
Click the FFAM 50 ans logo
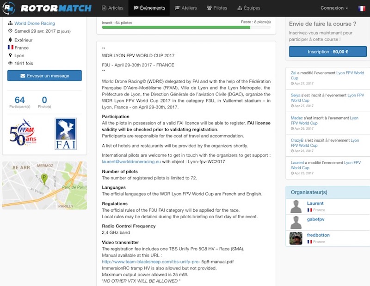tap(23, 133)
